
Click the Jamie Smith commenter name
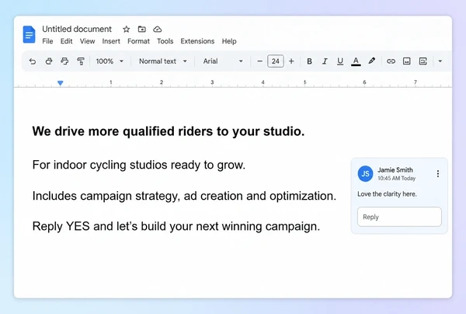click(x=395, y=170)
